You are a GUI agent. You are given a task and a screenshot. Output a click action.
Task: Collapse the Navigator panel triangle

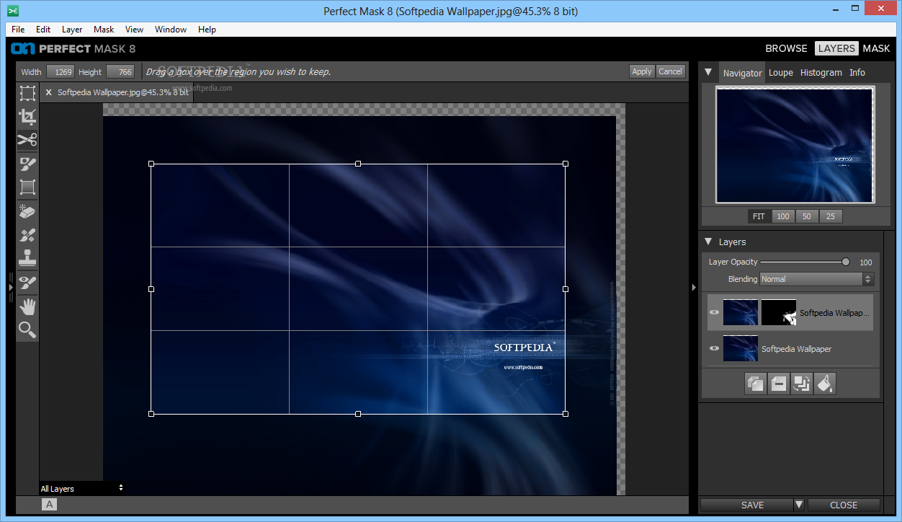[x=708, y=72]
